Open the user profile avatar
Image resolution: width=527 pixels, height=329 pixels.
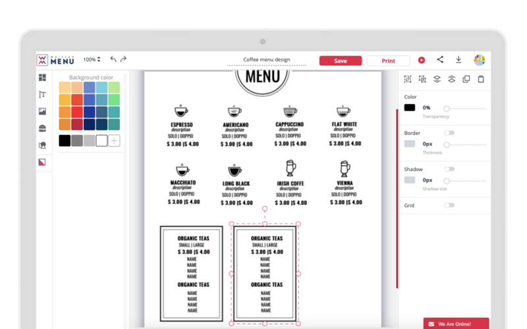pyautogui.click(x=480, y=60)
